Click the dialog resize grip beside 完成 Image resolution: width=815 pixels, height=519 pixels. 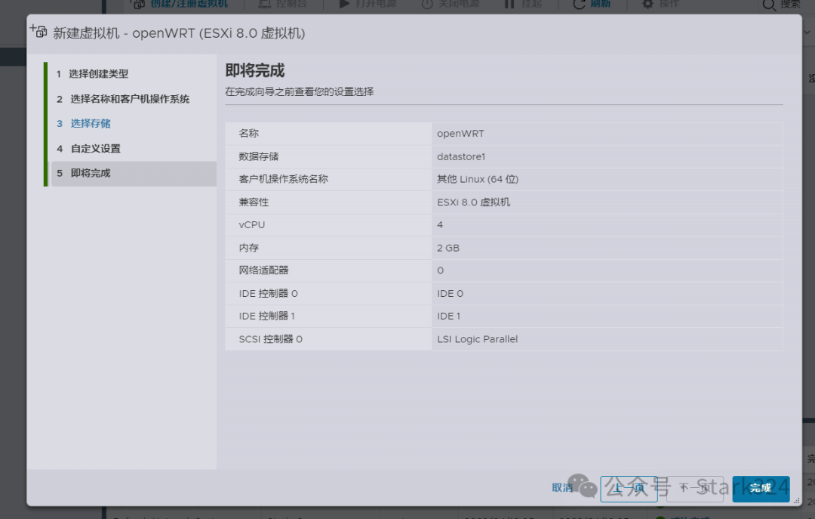[796, 500]
